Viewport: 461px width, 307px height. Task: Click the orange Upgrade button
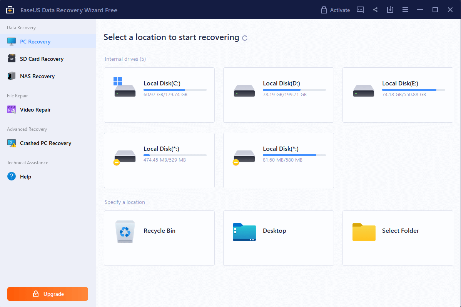point(48,294)
